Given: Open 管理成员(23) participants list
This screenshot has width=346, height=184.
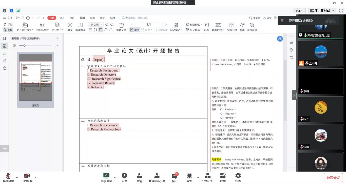Looking at the screenshot, I should [157, 178].
